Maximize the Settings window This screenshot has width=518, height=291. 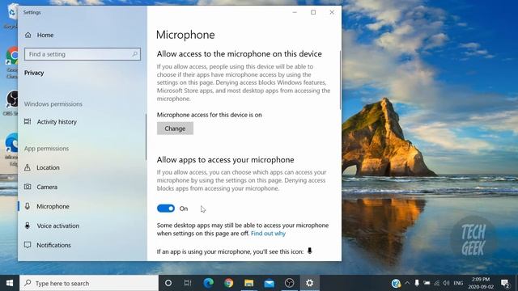pyautogui.click(x=313, y=12)
